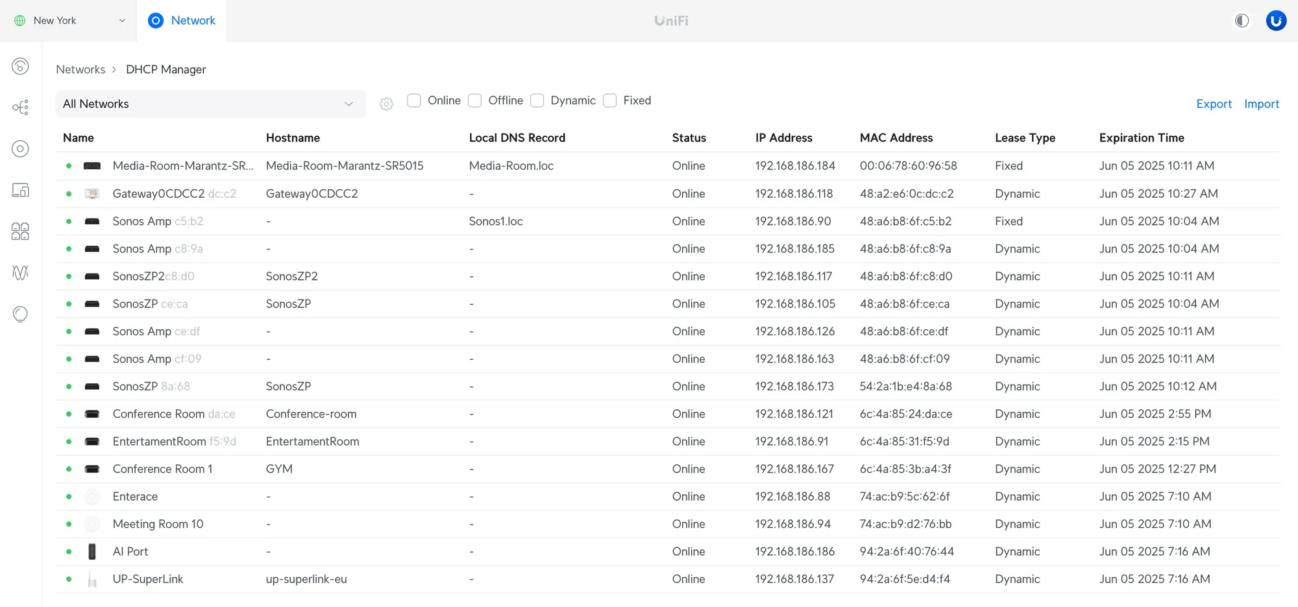Screen dimensions: 1298x607
Task: Enable the Online filter checkbox
Action: [414, 101]
